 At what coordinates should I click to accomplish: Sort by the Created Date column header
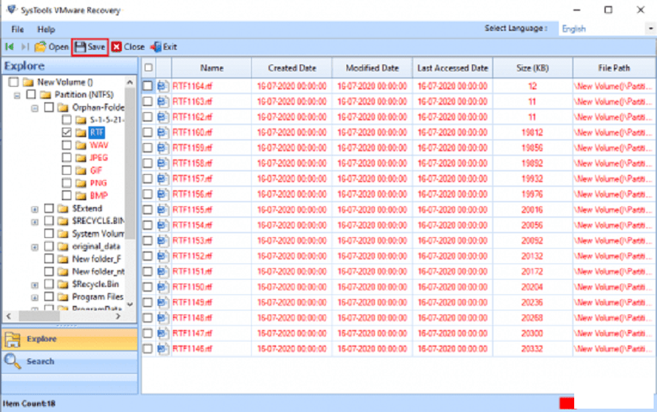291,68
